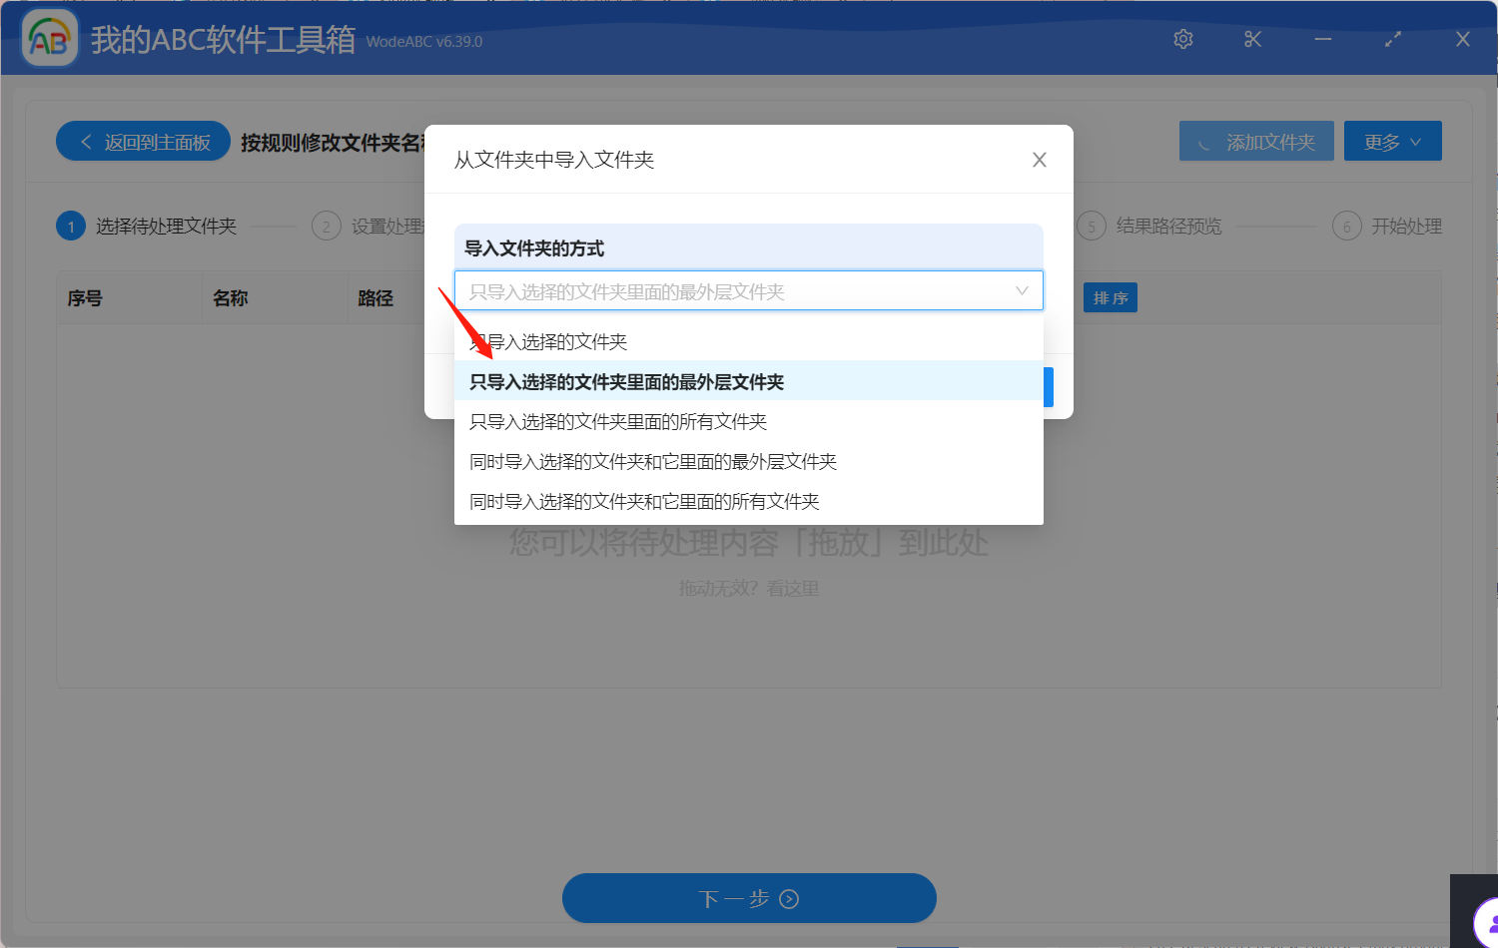Click the circular arrow icon on 下一步 button
Viewport: 1498px width, 948px height.
(x=788, y=898)
